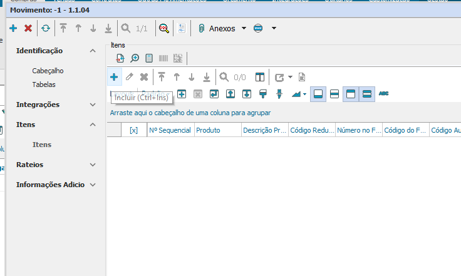This screenshot has width=461, height=276.
Task: Click the SQL magnifier icon in top toolbar
Action: (163, 28)
